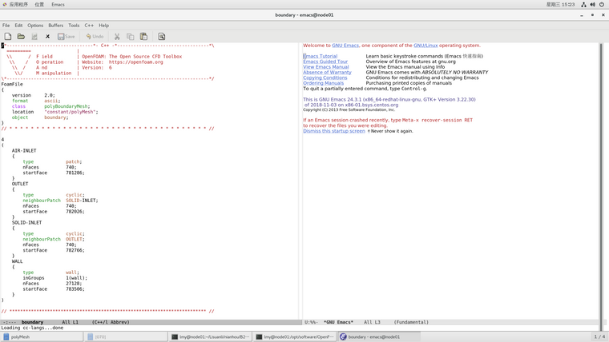This screenshot has width=609, height=342.
Task: Click the New file toolbar icon
Action: point(8,37)
